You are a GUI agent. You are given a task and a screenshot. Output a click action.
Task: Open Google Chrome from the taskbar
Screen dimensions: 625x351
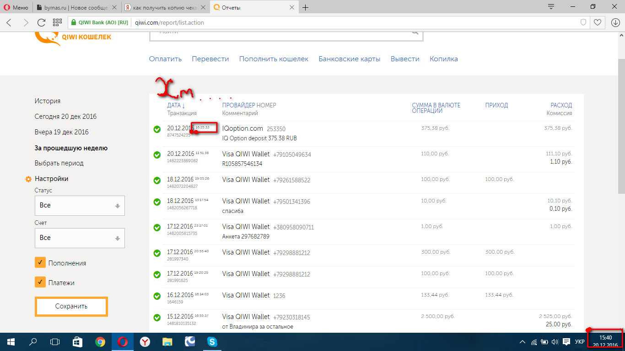100,341
